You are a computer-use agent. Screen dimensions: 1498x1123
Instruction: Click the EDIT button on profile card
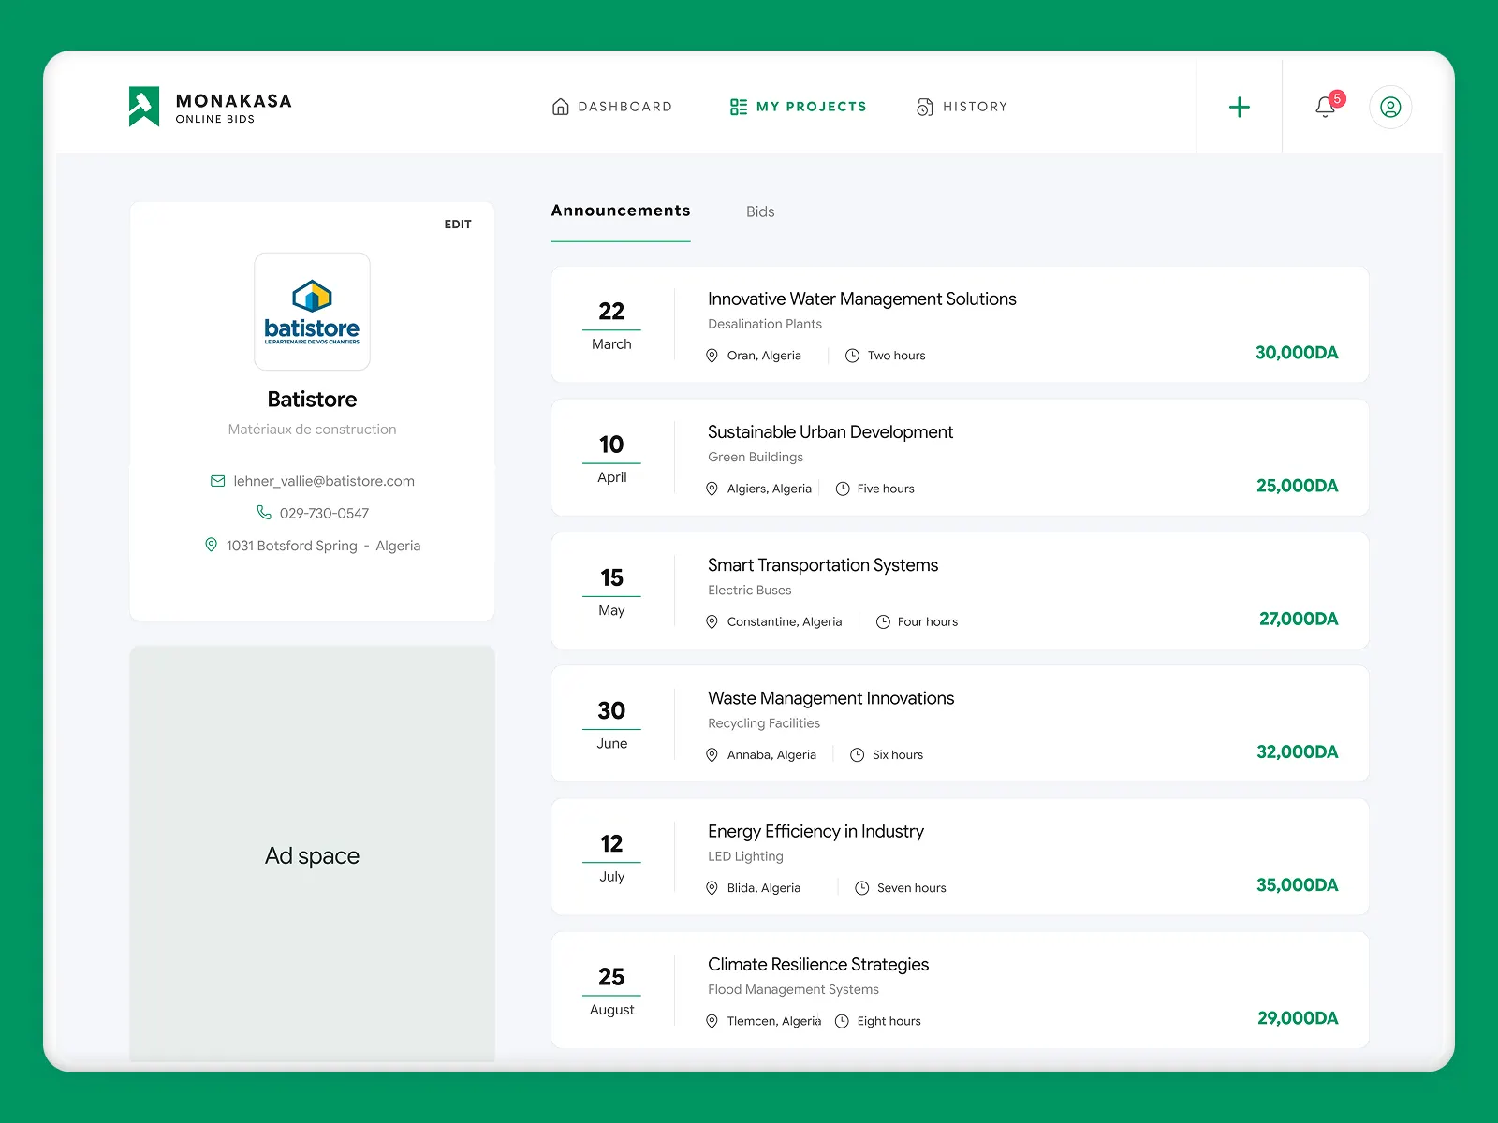click(x=458, y=225)
